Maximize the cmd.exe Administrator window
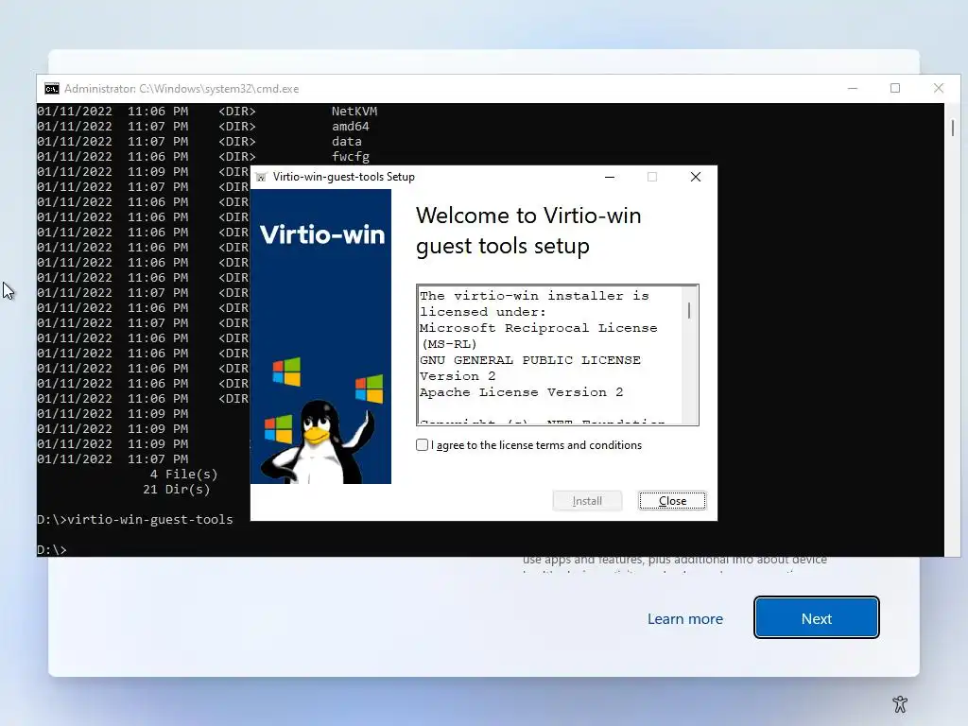Image resolution: width=968 pixels, height=726 pixels. [895, 88]
